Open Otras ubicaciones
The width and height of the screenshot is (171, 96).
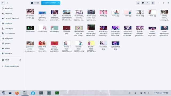point(12,66)
